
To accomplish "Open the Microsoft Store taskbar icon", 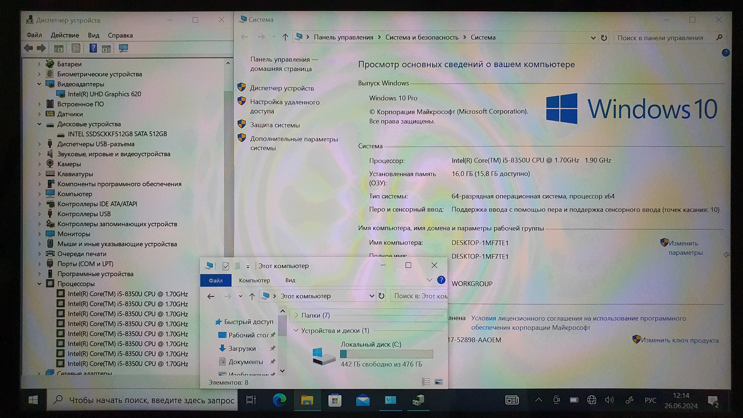I will [x=334, y=400].
